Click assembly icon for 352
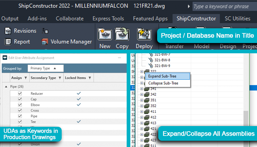Screen dimensions: 257x147 tap(147, 106)
